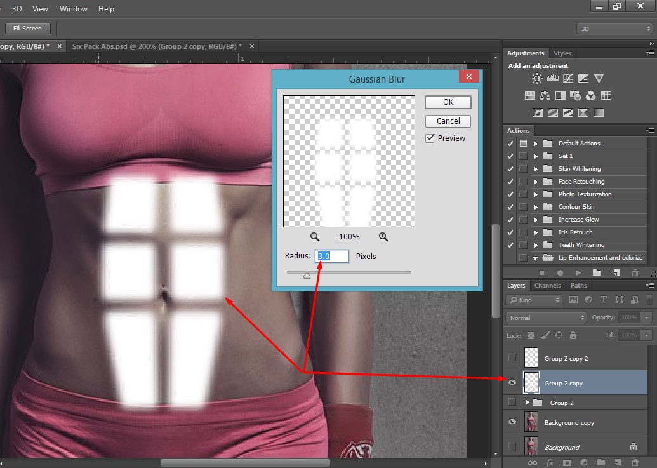The height and width of the screenshot is (468, 657).
Task: Click the Radius slider handle
Action: 307,276
